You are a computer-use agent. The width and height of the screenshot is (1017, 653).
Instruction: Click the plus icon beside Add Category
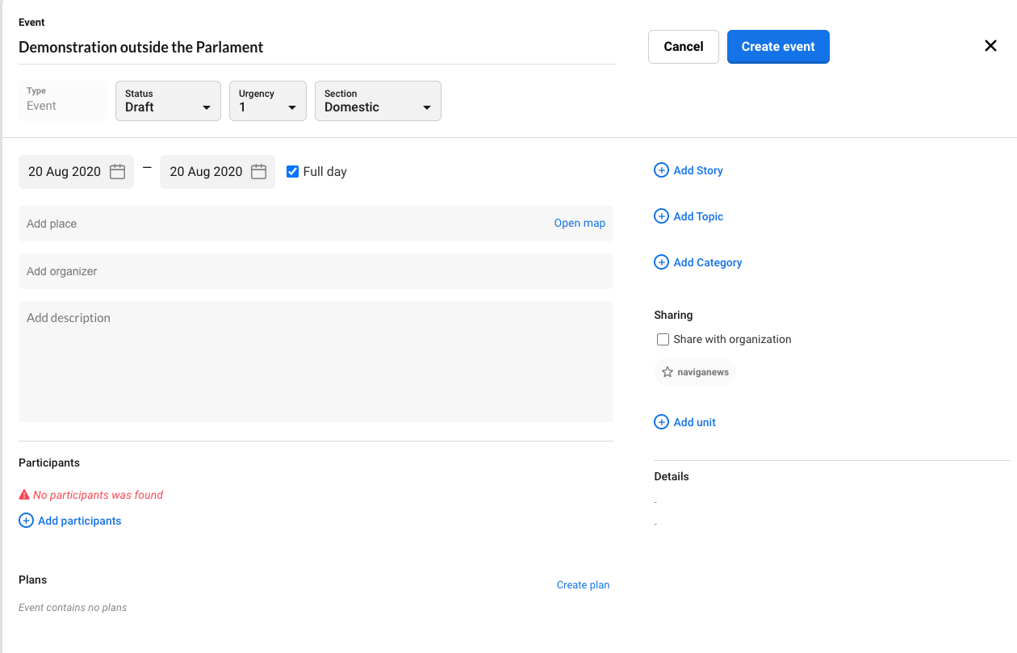[x=661, y=262]
